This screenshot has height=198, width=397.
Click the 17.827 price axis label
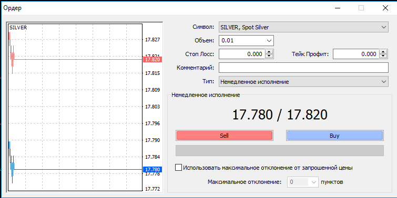click(152, 40)
